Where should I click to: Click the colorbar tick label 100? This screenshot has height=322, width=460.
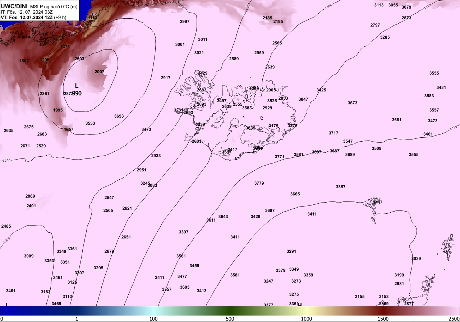[153, 319]
